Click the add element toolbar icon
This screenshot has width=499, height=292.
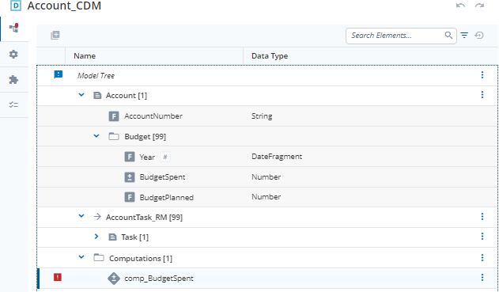pyautogui.click(x=55, y=35)
